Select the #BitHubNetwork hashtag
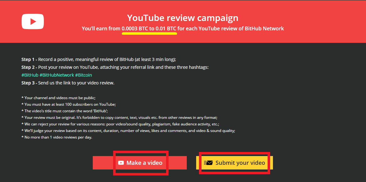The image size is (366, 182). [57, 75]
